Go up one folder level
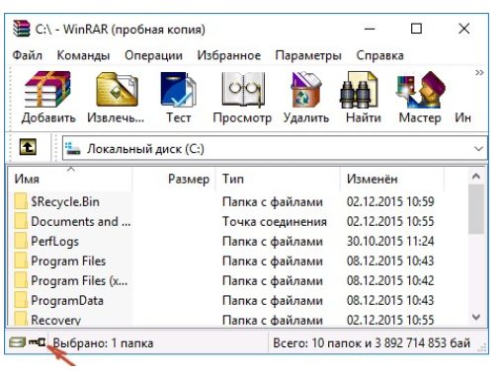 point(28,147)
